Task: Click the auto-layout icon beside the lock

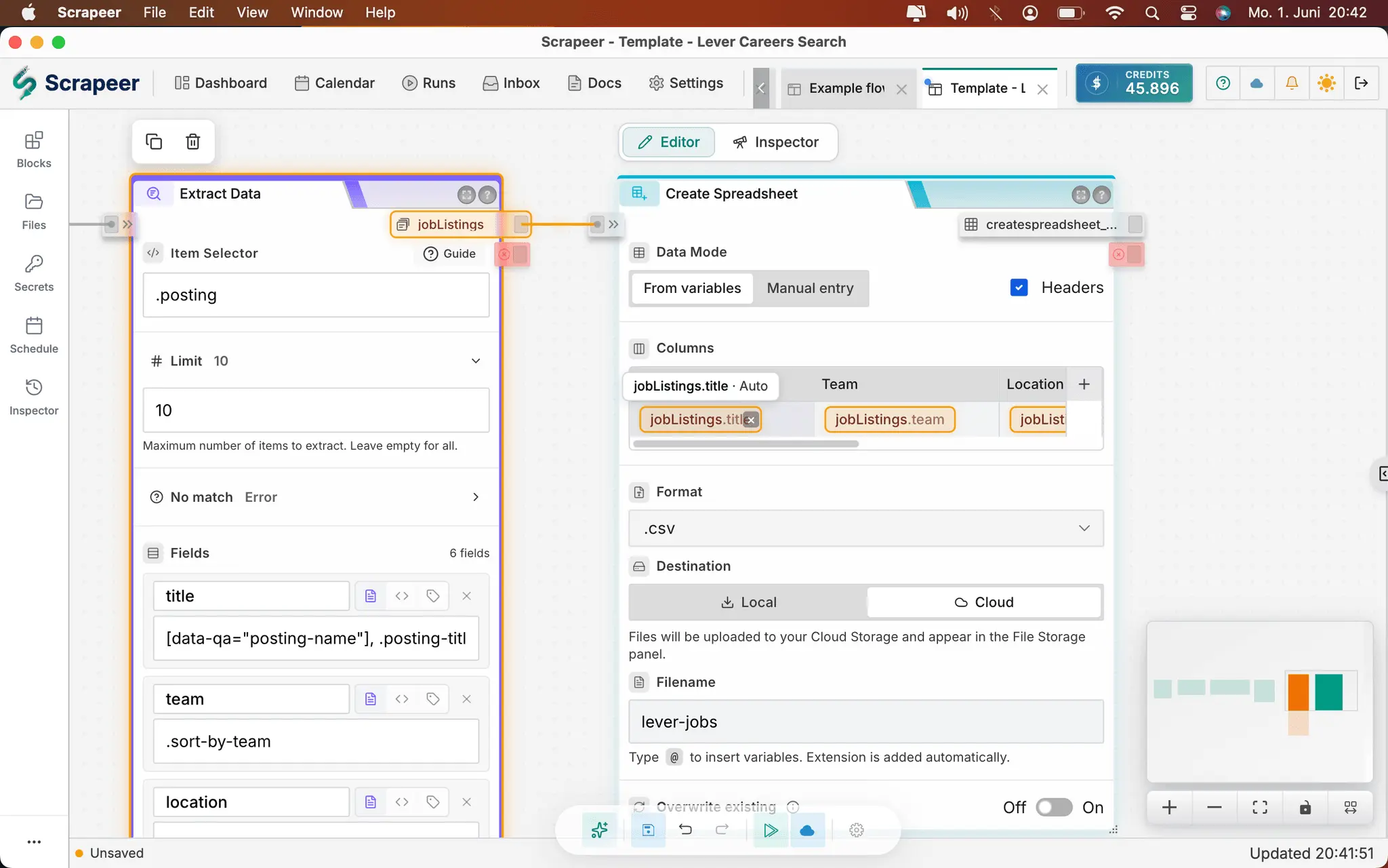Action: 1351,807
